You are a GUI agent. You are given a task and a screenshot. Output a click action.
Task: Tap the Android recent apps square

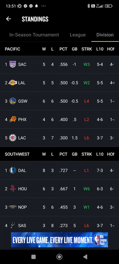34,257
